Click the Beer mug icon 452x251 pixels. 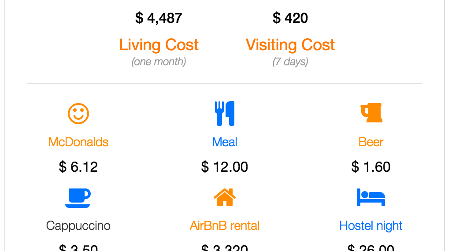[x=371, y=114]
